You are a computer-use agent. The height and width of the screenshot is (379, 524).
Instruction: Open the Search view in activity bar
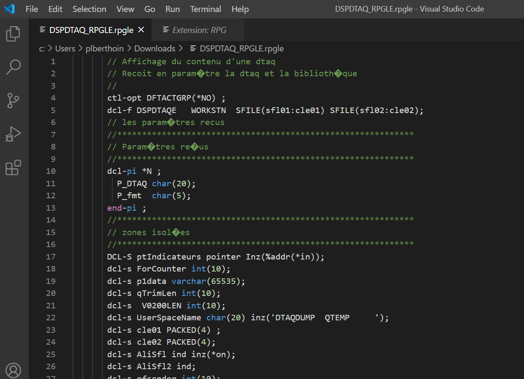pos(13,67)
